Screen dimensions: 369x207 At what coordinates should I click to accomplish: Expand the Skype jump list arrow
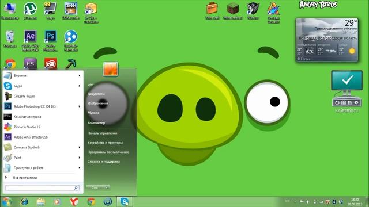click(x=80, y=86)
